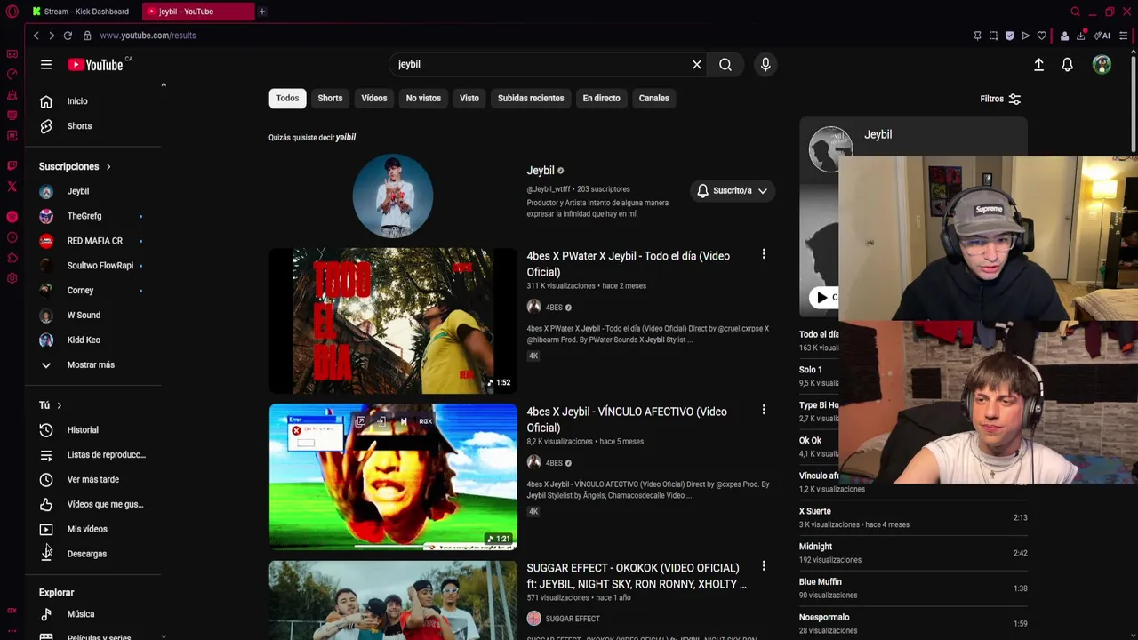Expand the Tú section chevron
This screenshot has width=1138, height=640.
[59, 405]
